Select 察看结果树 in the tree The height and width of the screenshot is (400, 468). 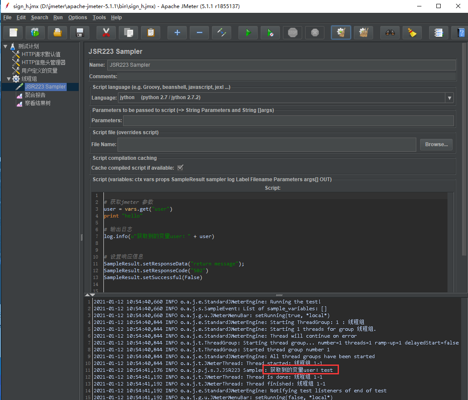pos(38,103)
